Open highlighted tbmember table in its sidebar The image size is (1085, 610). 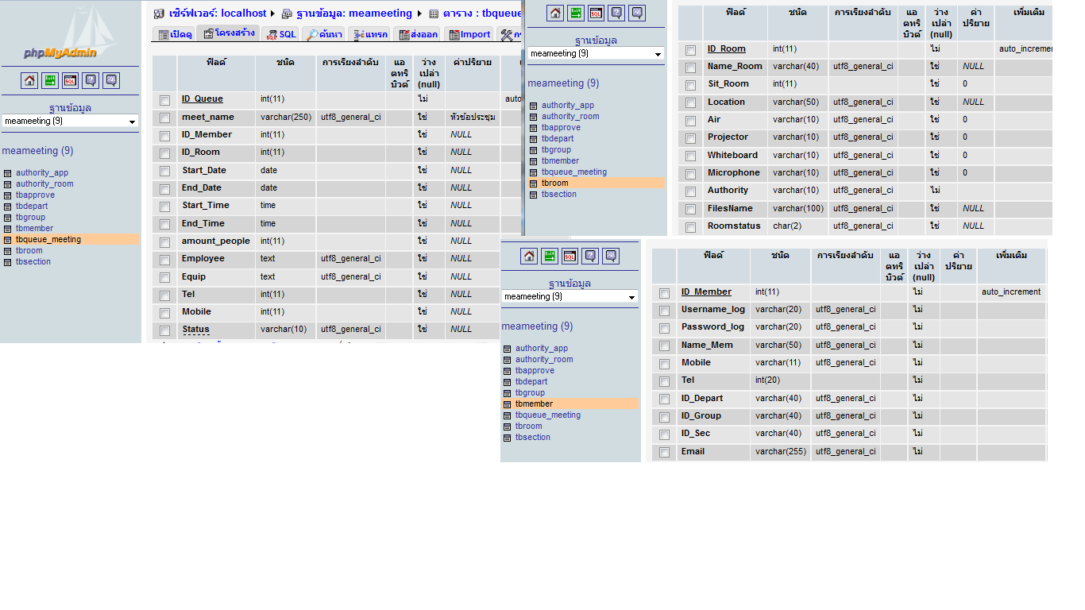(534, 403)
